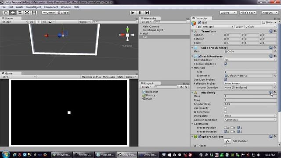Open the Tag dropdown
Viewport: 281px width, 158px height.
click(x=218, y=27)
